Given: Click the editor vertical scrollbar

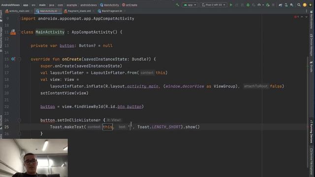Looking at the screenshot, I should tap(308, 113).
